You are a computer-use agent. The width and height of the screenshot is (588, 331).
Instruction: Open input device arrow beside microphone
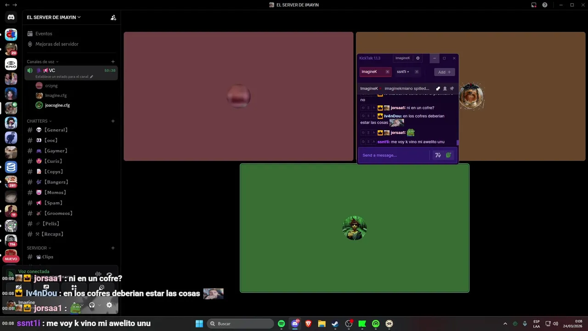tap(81, 305)
